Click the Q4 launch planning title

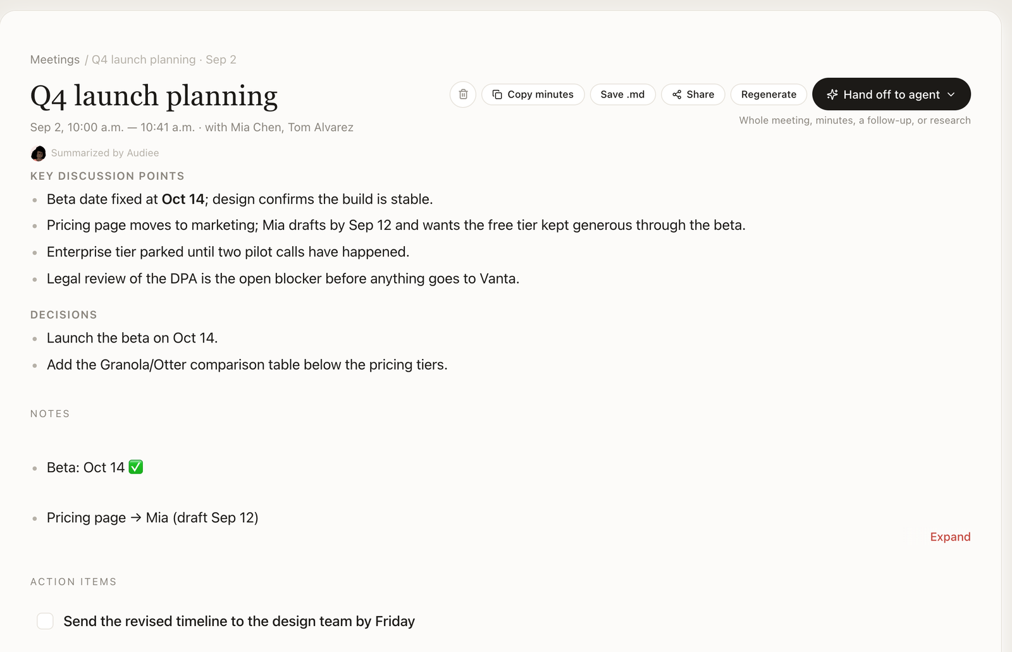(154, 96)
